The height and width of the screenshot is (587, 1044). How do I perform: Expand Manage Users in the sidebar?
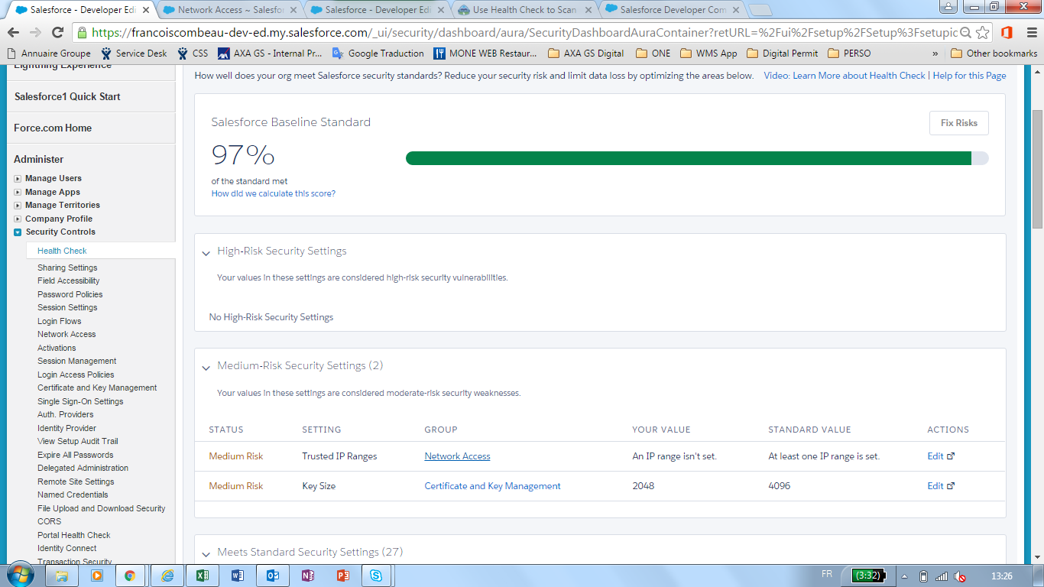click(18, 178)
